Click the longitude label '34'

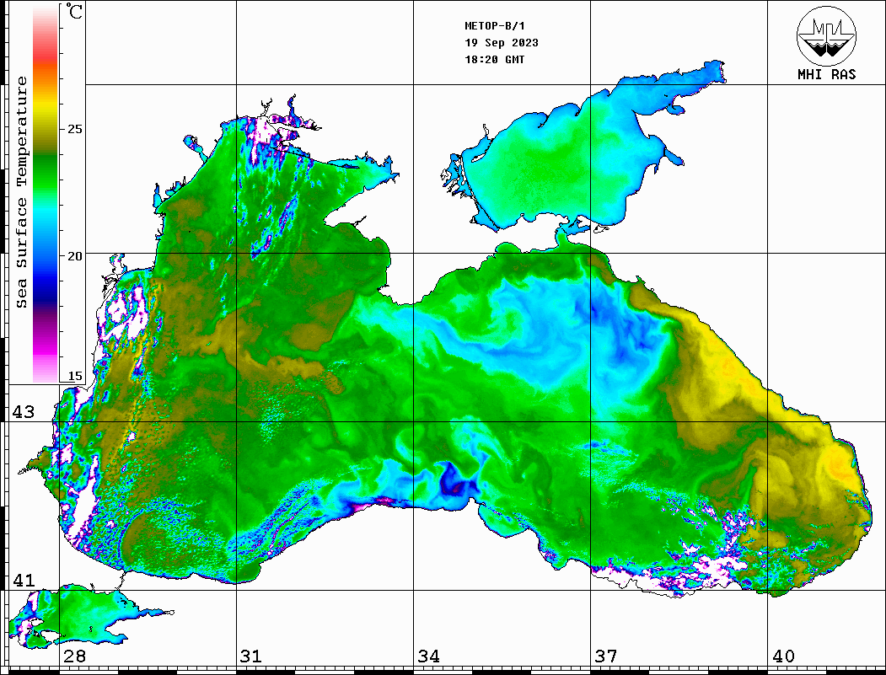click(x=428, y=656)
